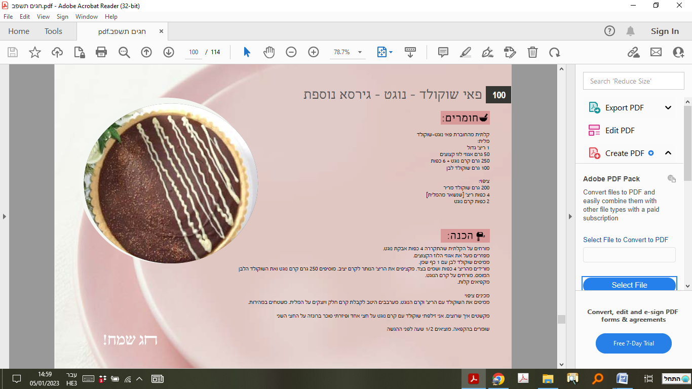This screenshot has width=692, height=389.
Task: Activate the Hand pan tool
Action: pyautogui.click(x=269, y=52)
